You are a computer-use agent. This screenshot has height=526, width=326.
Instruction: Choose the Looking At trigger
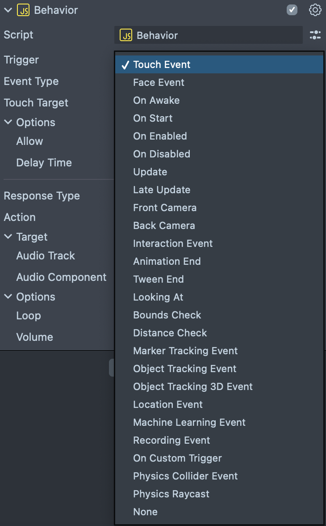click(x=158, y=297)
